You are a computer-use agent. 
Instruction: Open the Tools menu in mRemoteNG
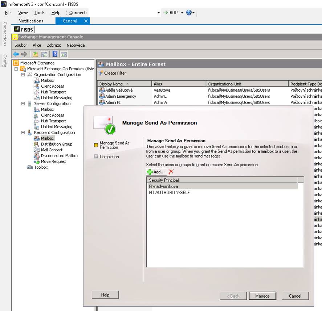pos(39,13)
